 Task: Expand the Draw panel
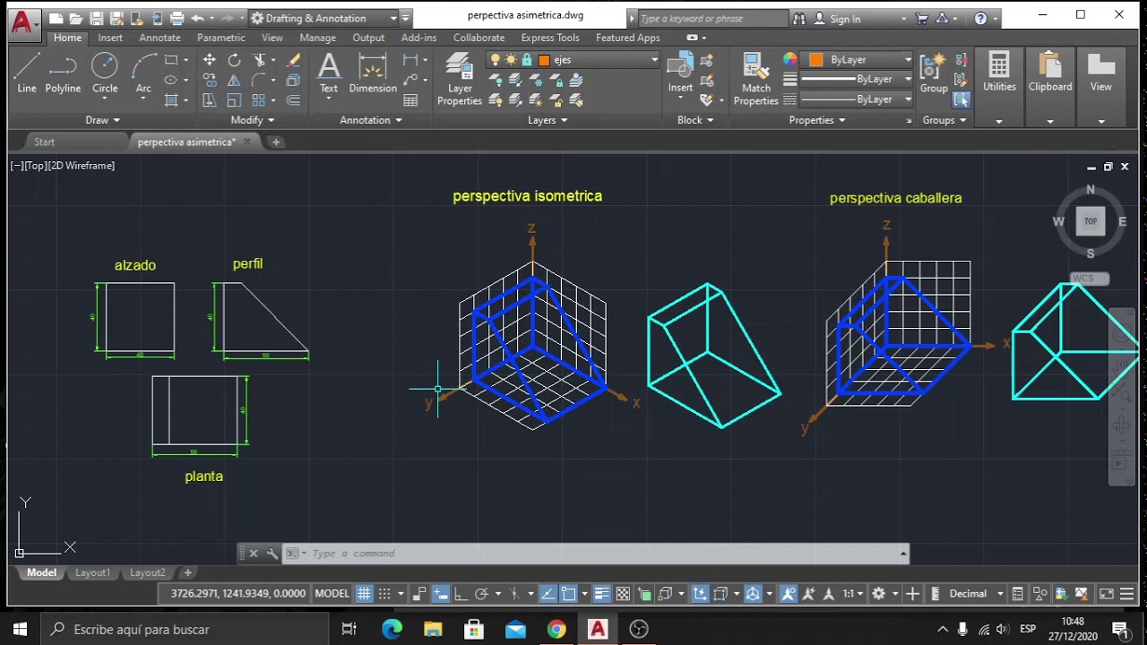[102, 120]
